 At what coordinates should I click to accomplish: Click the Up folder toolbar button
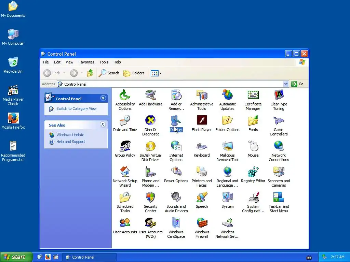click(90, 73)
